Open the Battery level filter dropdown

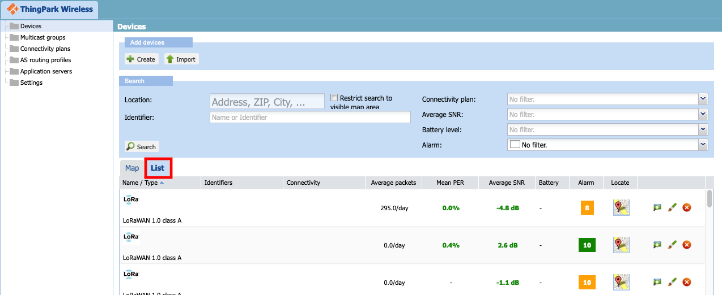[703, 129]
